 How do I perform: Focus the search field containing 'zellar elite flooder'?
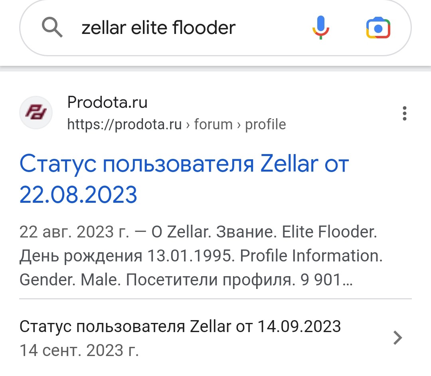[x=180, y=28]
